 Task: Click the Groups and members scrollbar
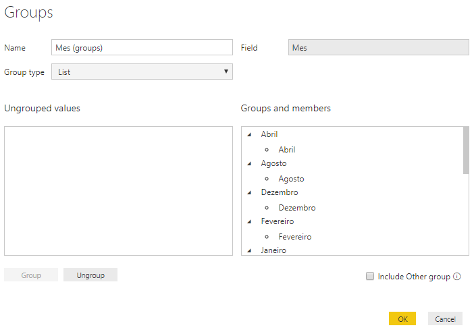coord(466,150)
